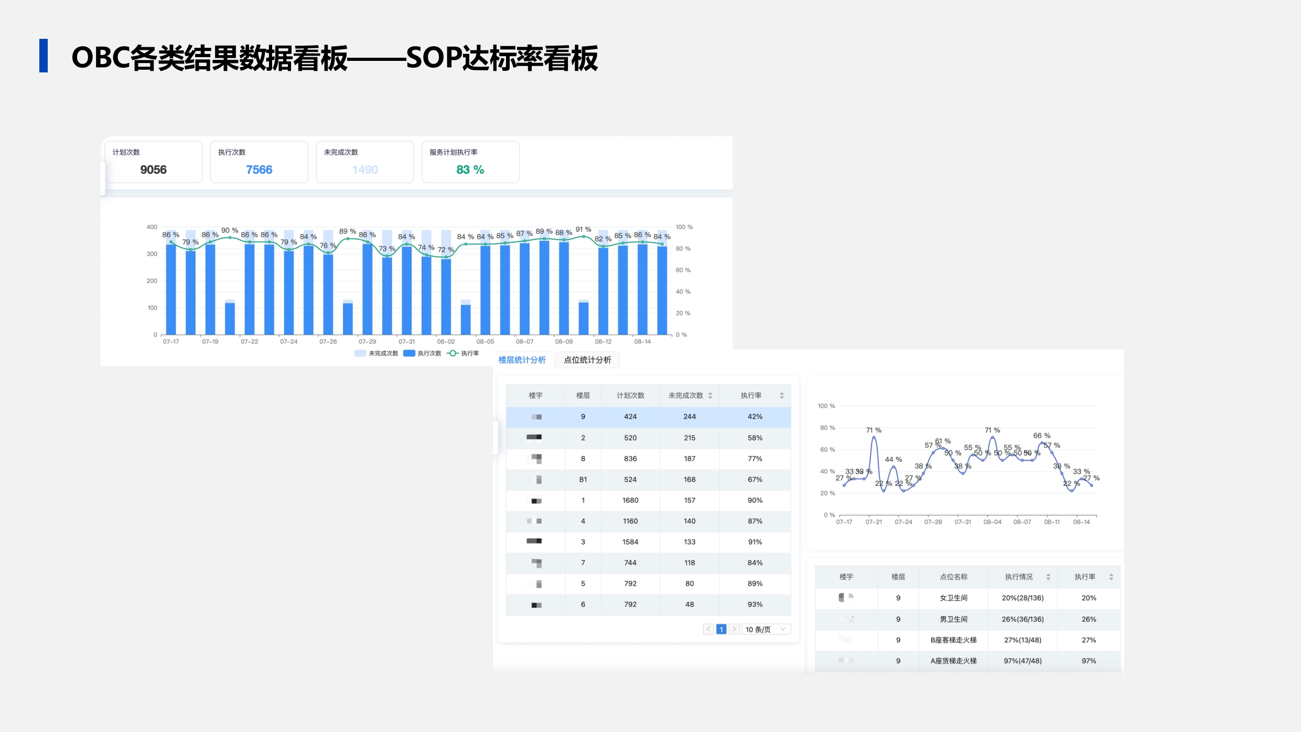
Task: Open the 执行次数 7566 card
Action: coord(259,162)
